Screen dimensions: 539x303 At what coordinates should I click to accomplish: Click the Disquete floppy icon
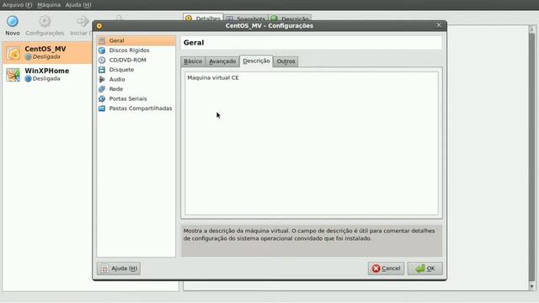(x=102, y=69)
